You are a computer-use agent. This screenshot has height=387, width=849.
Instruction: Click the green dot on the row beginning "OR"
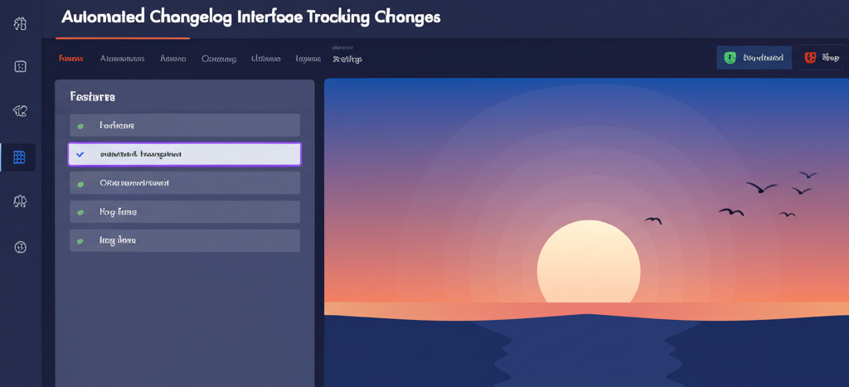click(80, 184)
